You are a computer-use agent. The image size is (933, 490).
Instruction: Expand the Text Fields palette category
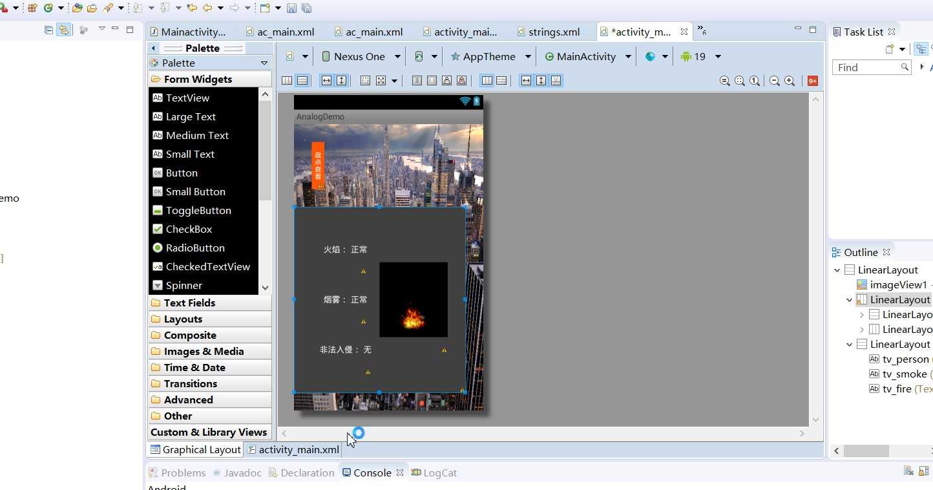(210, 303)
